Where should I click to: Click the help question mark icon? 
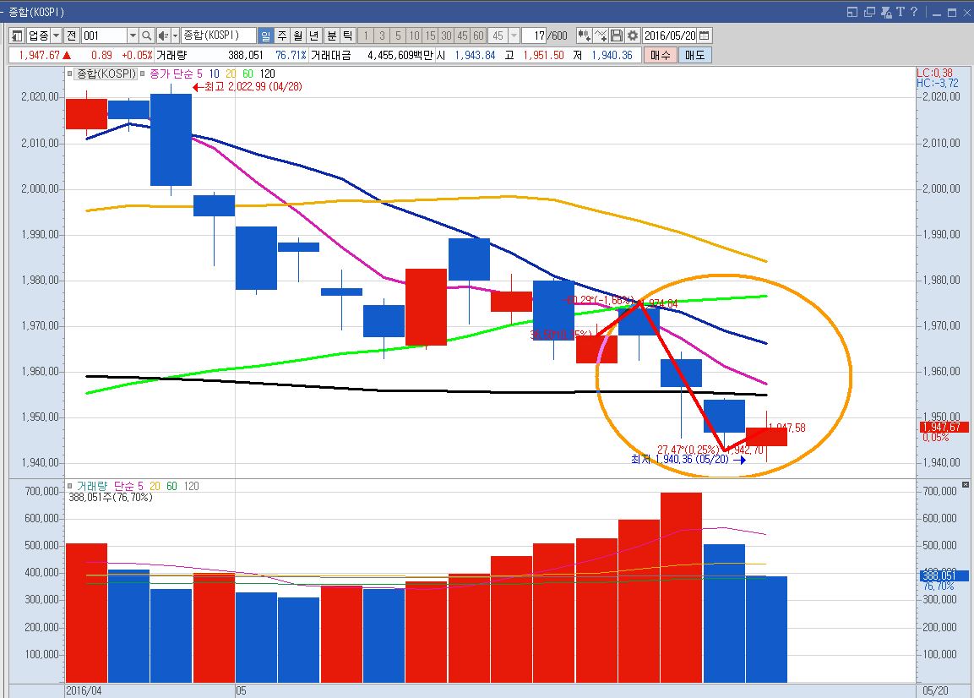tap(914, 12)
